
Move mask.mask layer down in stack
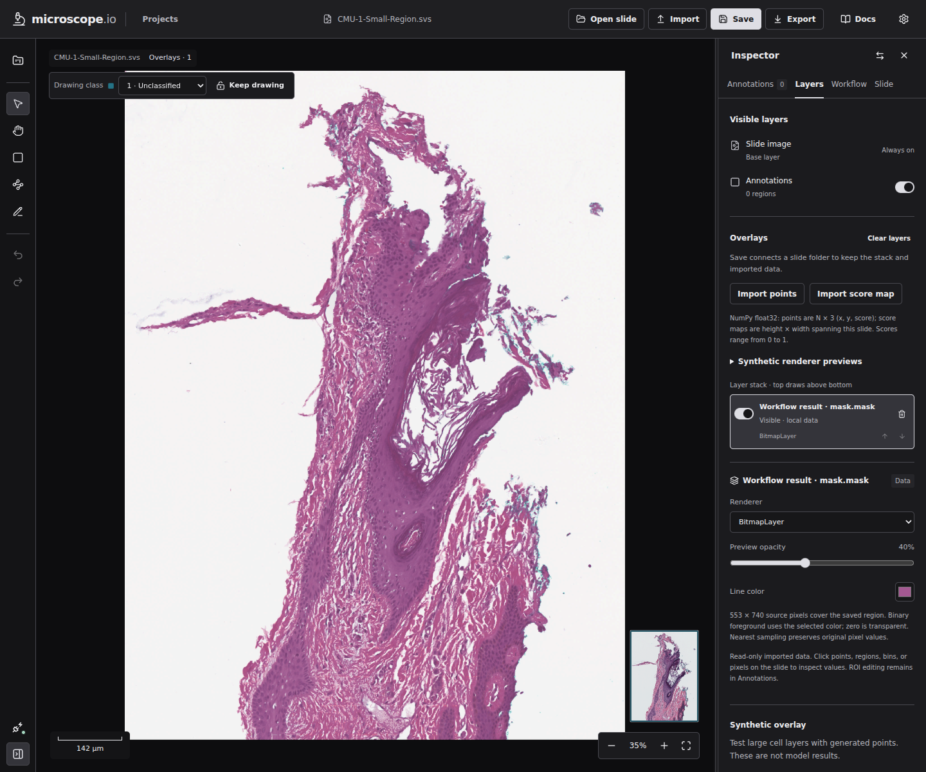pyautogui.click(x=902, y=436)
